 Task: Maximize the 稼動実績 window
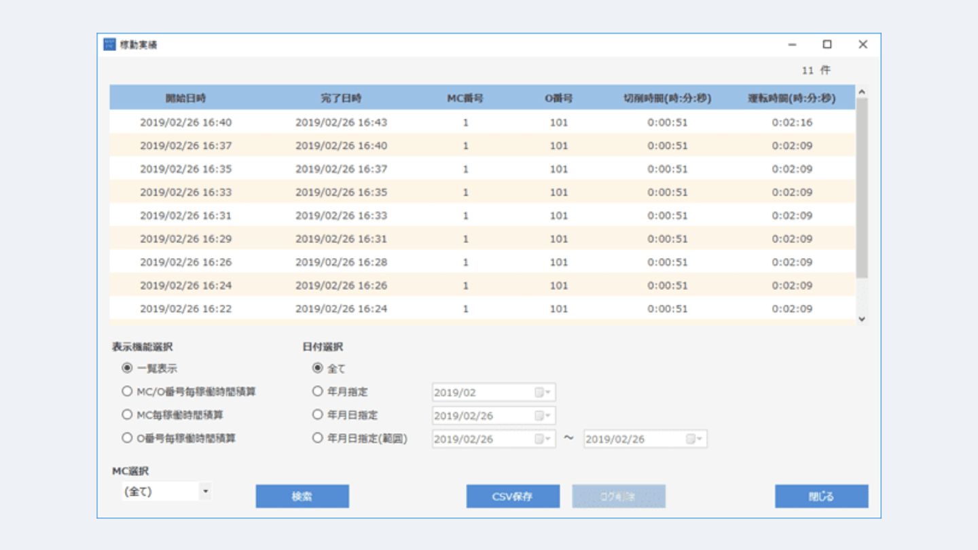point(827,45)
